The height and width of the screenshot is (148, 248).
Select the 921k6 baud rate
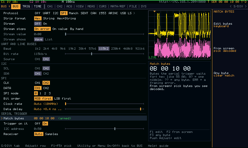(x=140, y=49)
